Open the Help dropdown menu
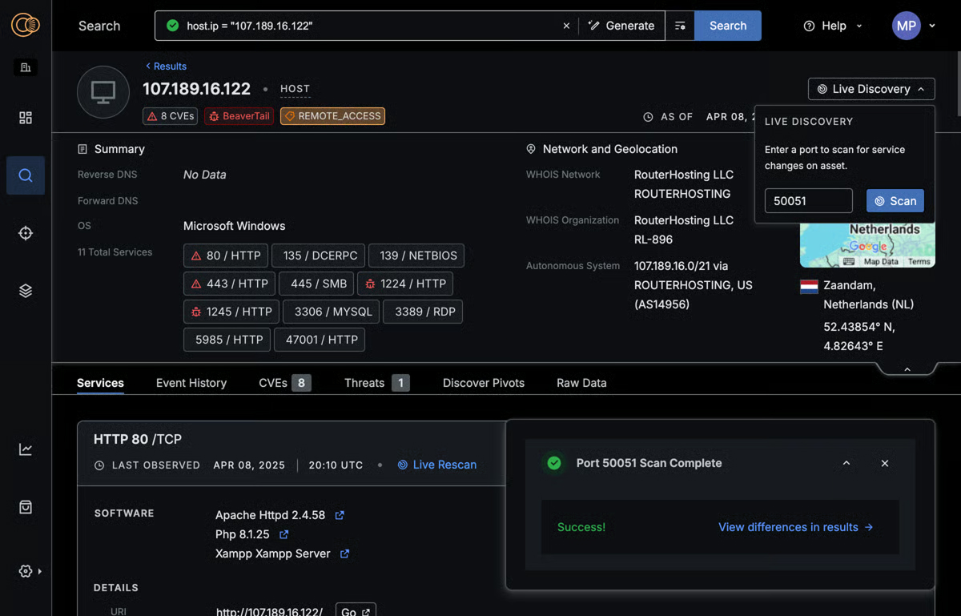This screenshot has height=616, width=961. coord(831,25)
